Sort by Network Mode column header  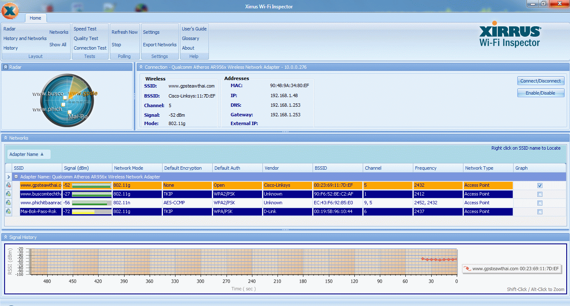(137, 168)
